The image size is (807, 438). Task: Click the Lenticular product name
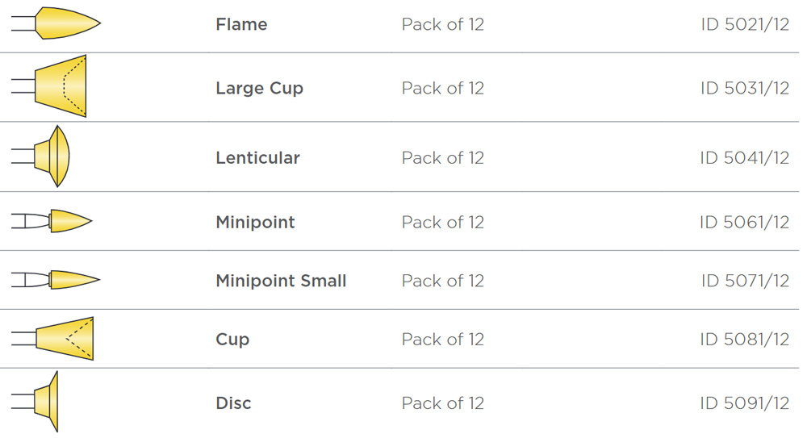tap(257, 158)
